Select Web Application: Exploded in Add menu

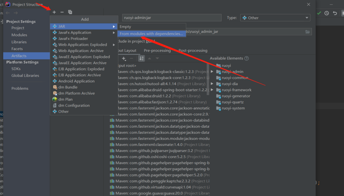click(x=82, y=44)
